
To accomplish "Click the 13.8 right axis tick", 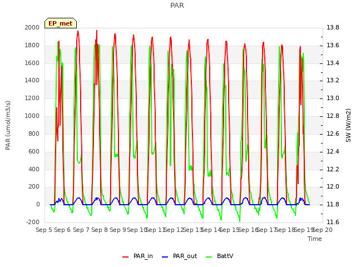I will click(x=333, y=27).
